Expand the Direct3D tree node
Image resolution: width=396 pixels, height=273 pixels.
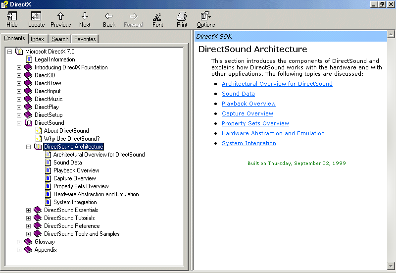coord(19,75)
